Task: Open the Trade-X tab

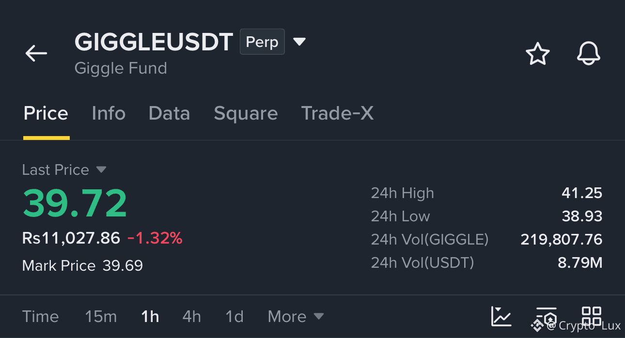Action: pos(337,113)
